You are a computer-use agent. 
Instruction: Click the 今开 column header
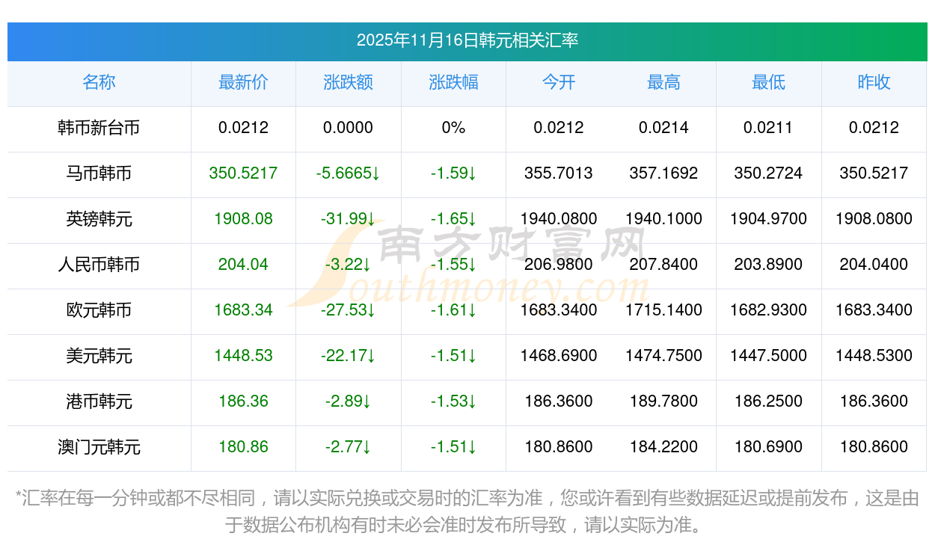point(559,82)
